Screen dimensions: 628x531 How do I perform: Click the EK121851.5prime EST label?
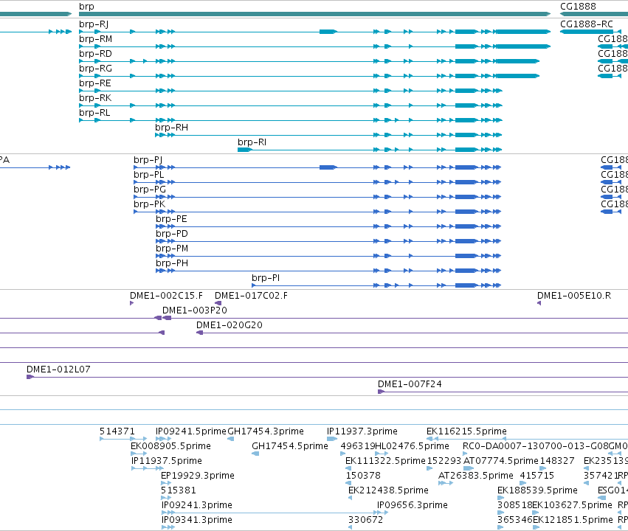coord(573,520)
